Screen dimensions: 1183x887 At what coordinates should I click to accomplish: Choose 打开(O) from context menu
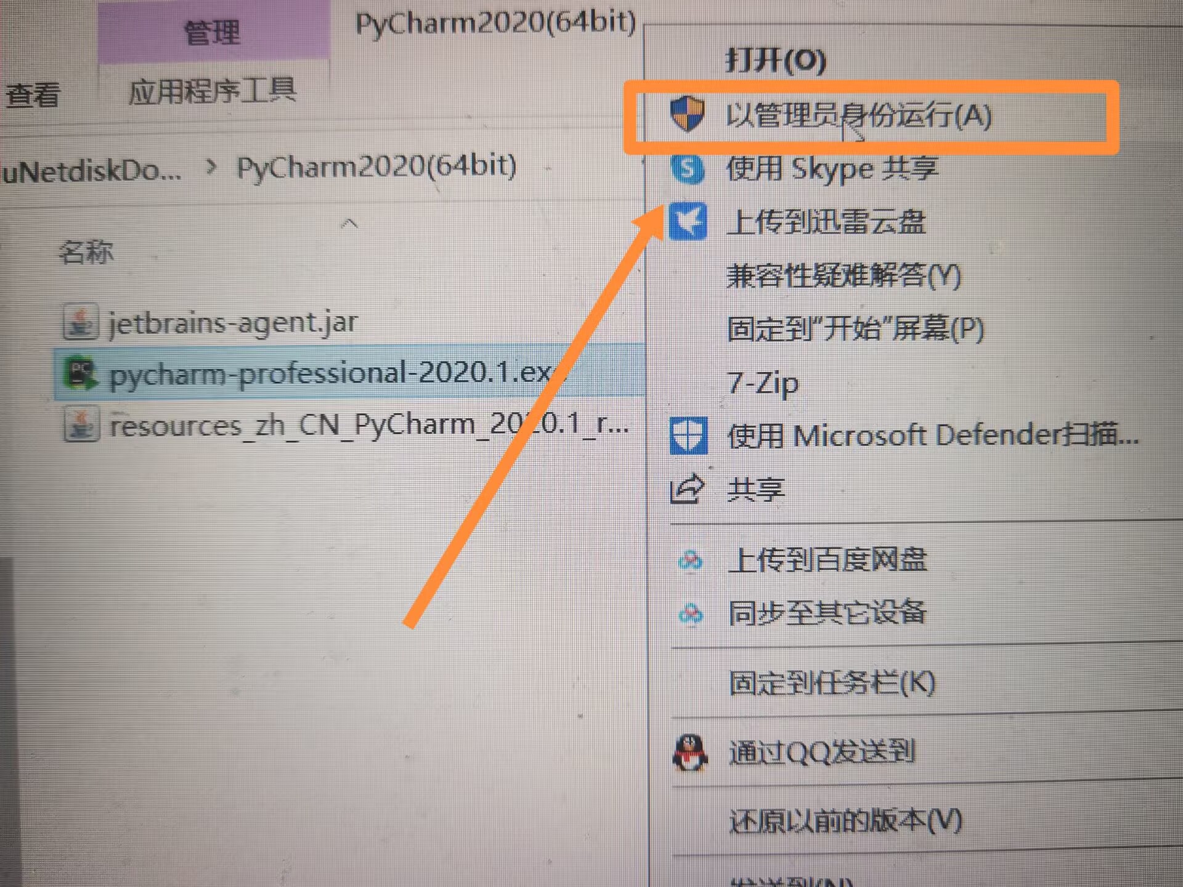pyautogui.click(x=776, y=60)
